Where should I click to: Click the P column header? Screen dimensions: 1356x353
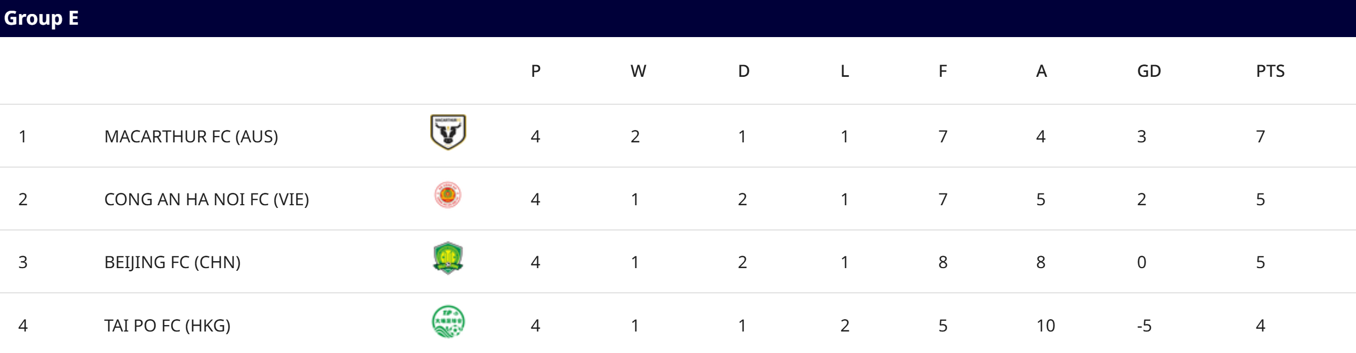535,71
